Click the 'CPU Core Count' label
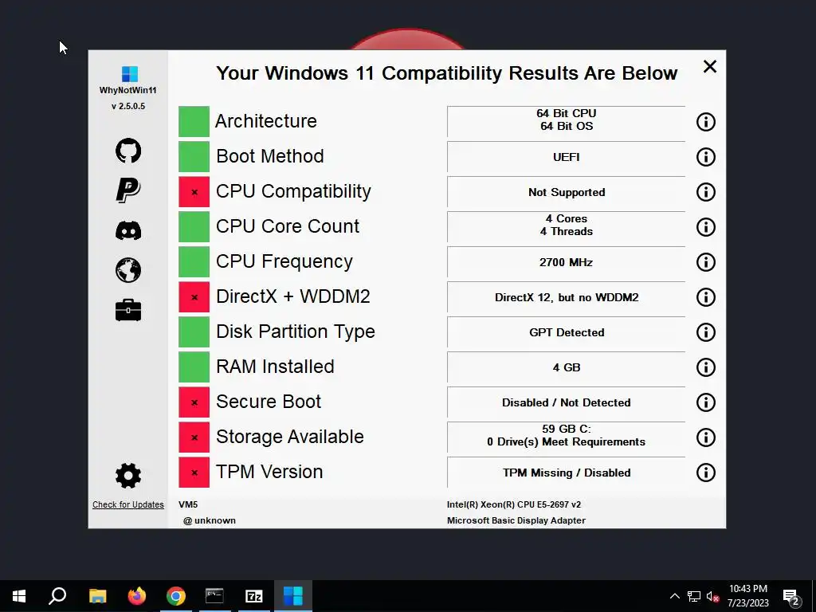816x612 pixels. click(x=288, y=226)
